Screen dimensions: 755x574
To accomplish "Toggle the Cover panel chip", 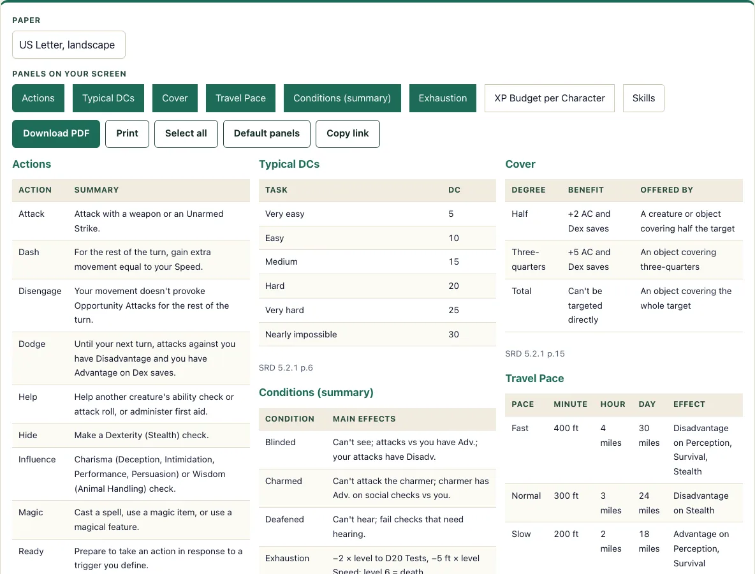I will click(175, 98).
